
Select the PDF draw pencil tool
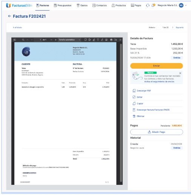(x=102, y=40)
